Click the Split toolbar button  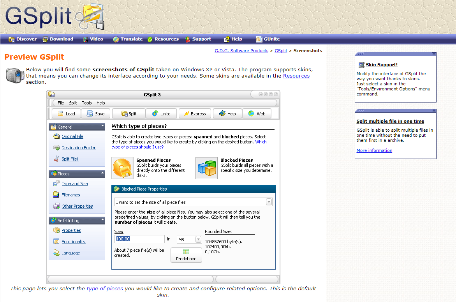coord(129,113)
